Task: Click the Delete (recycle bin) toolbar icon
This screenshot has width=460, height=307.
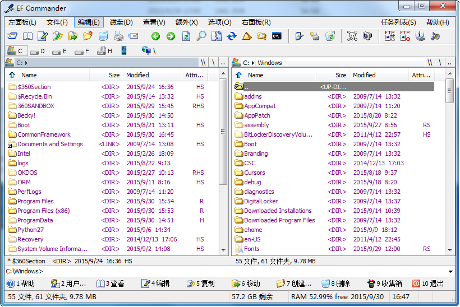Action: pos(103,36)
